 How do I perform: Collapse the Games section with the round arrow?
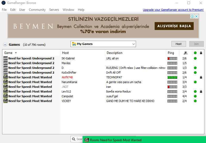coord(5,45)
